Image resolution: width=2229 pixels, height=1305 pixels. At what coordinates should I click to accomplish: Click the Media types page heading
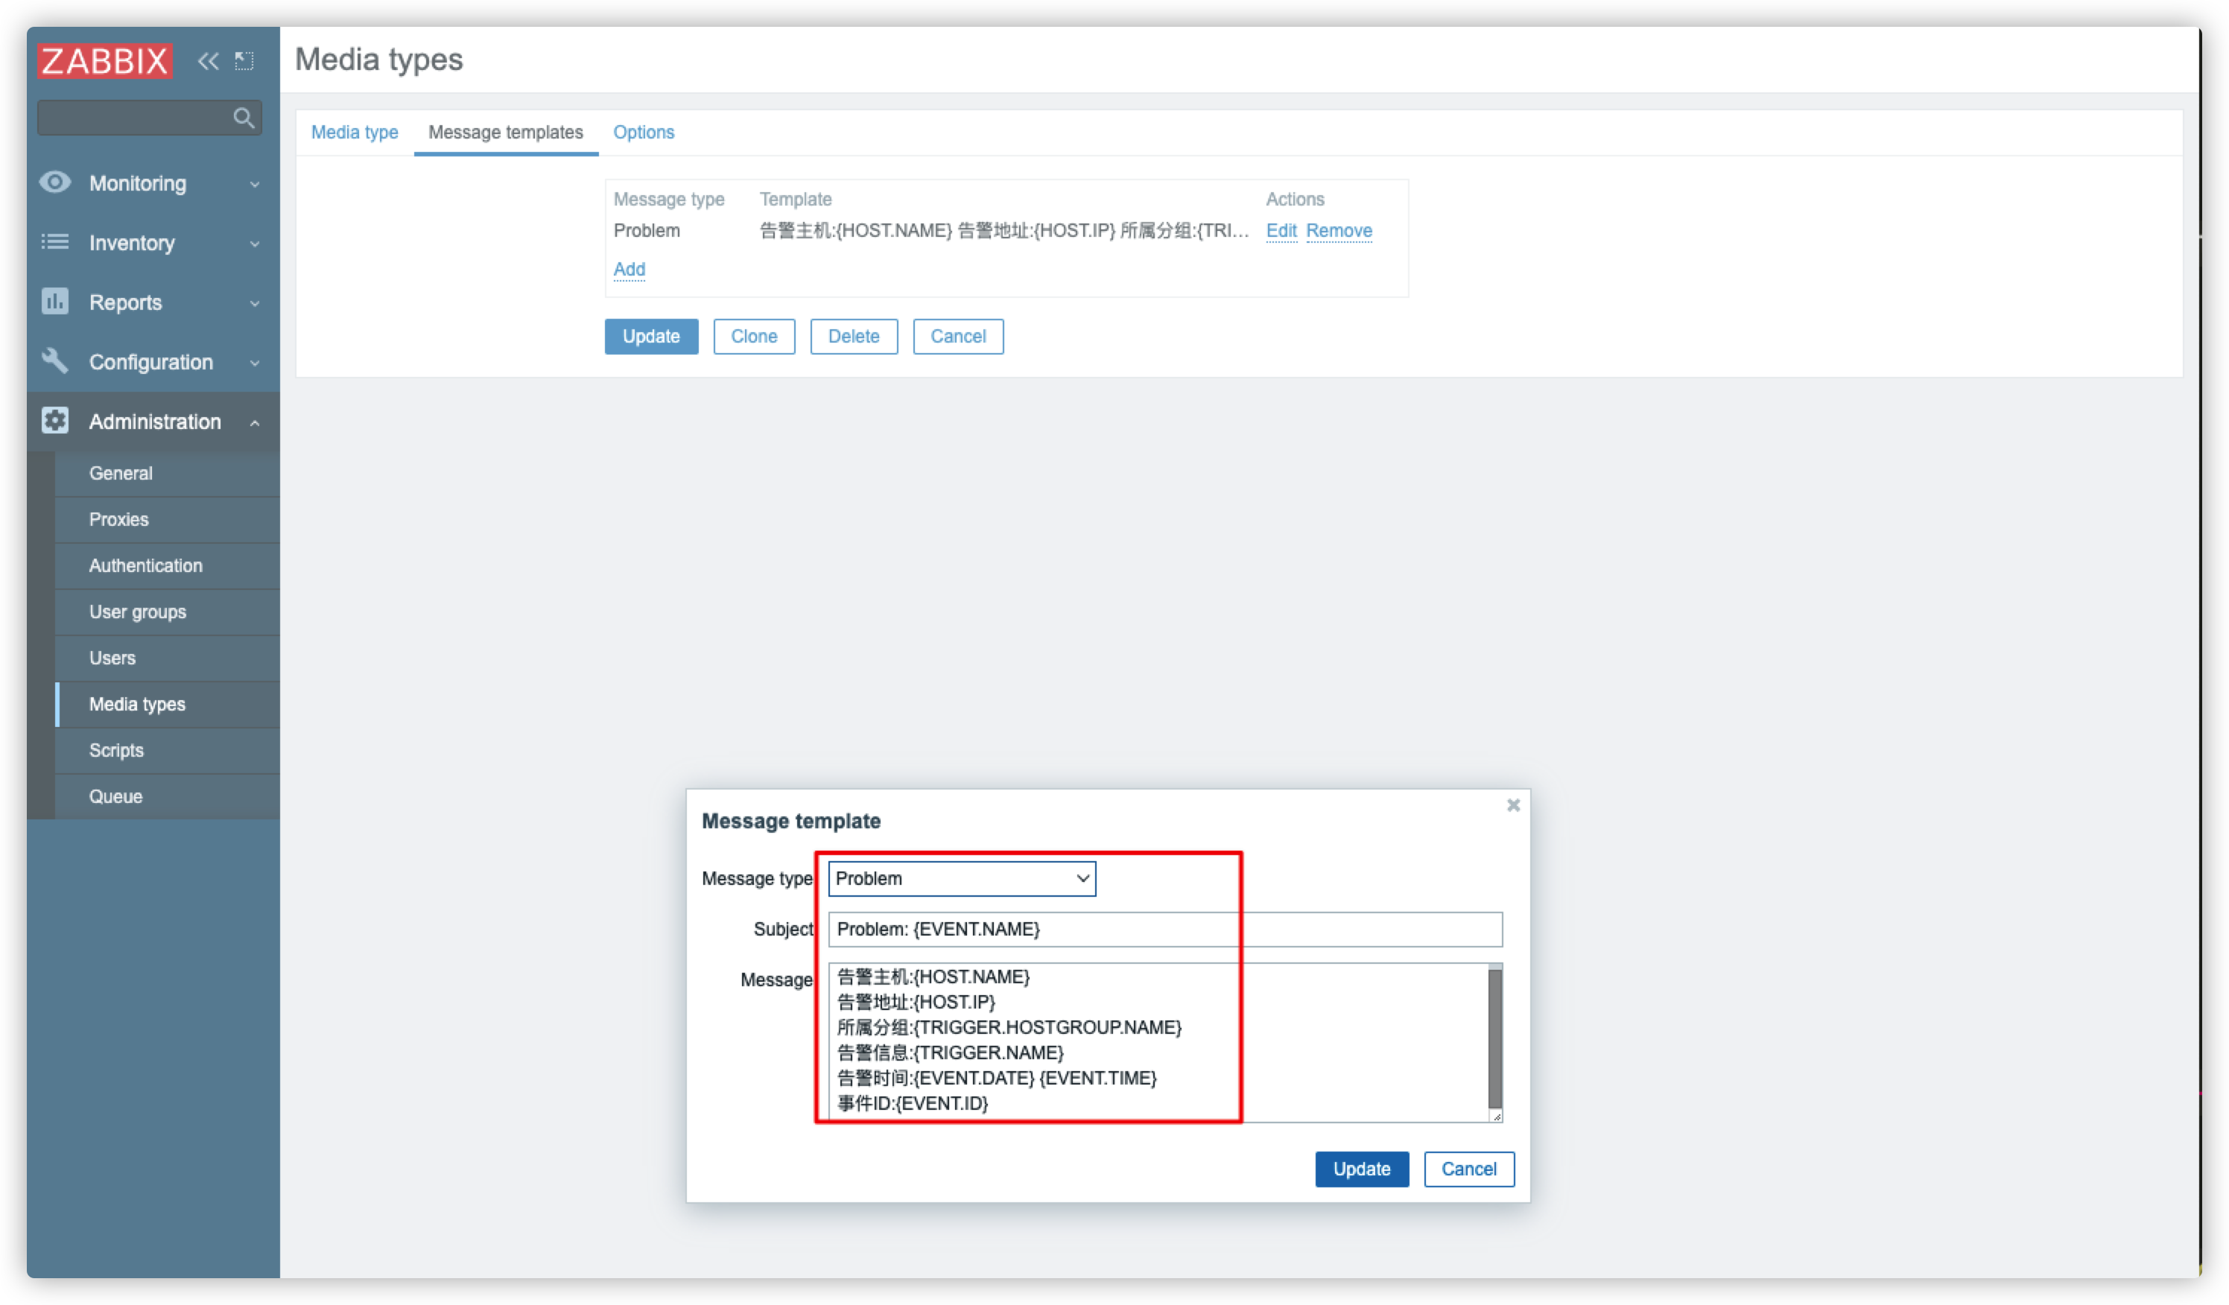tap(378, 60)
